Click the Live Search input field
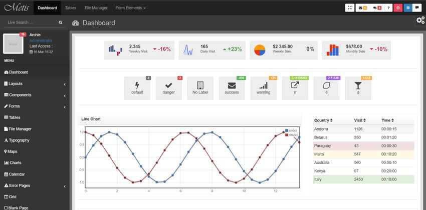 [x=31, y=22]
